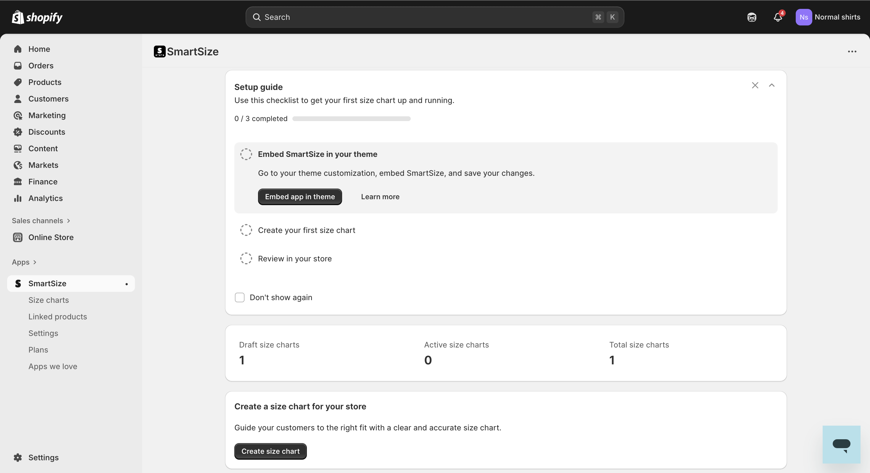Check the Don't show again checkbox
The height and width of the screenshot is (473, 870).
[239, 297]
